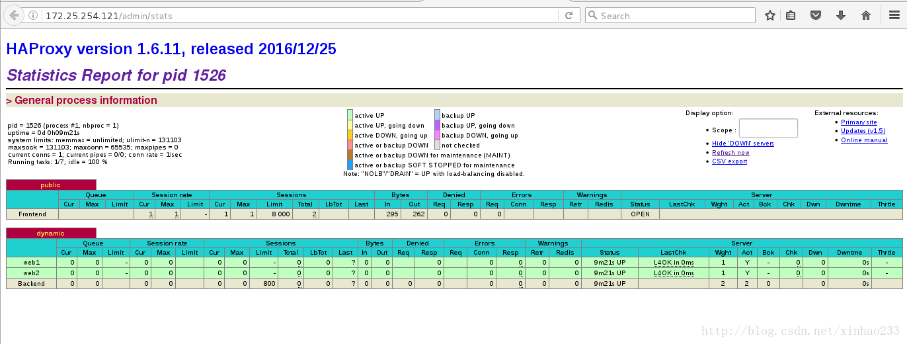The image size is (907, 344).
Task: Click the Scope text box
Action: (768, 128)
